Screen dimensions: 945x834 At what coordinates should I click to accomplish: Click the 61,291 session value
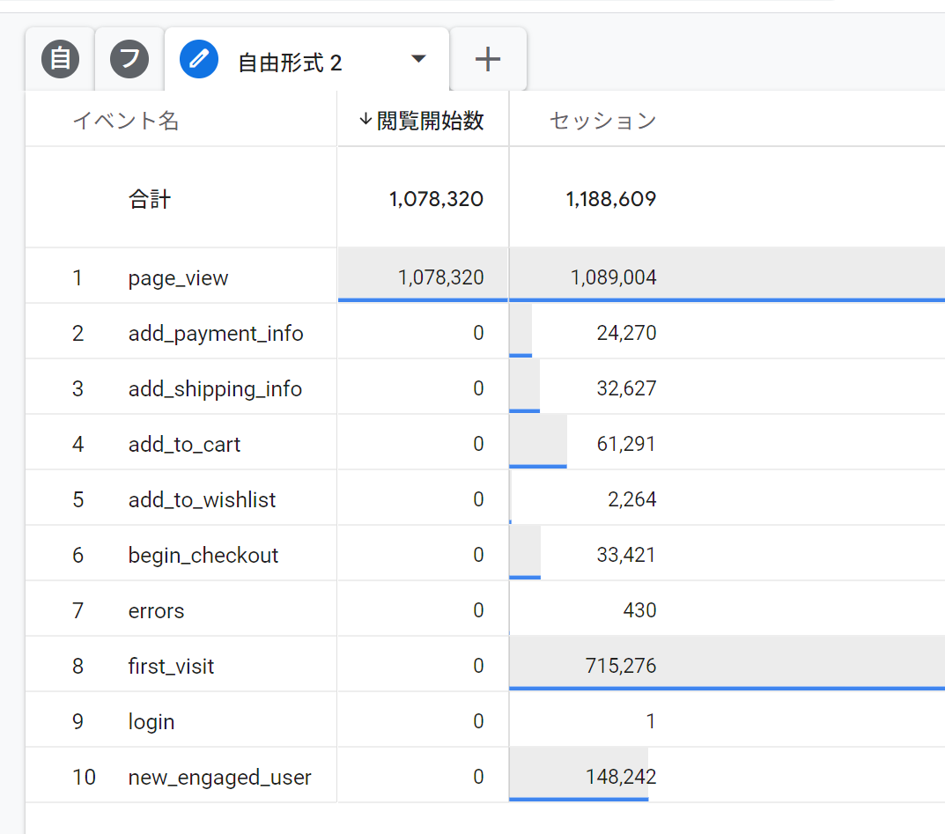click(626, 444)
